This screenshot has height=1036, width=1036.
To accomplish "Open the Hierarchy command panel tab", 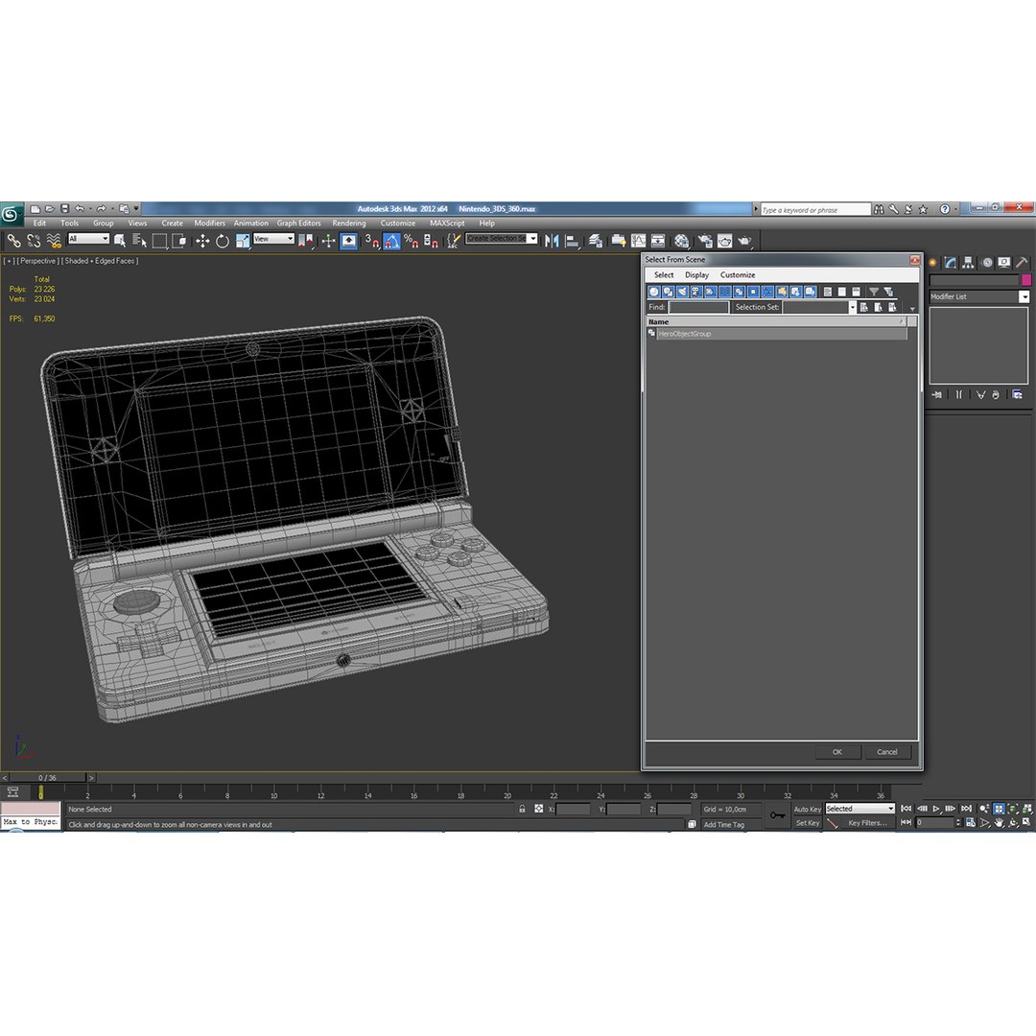I will point(968,262).
